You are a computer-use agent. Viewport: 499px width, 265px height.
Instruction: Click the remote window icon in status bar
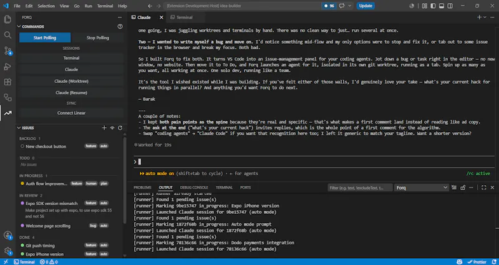tap(6, 262)
